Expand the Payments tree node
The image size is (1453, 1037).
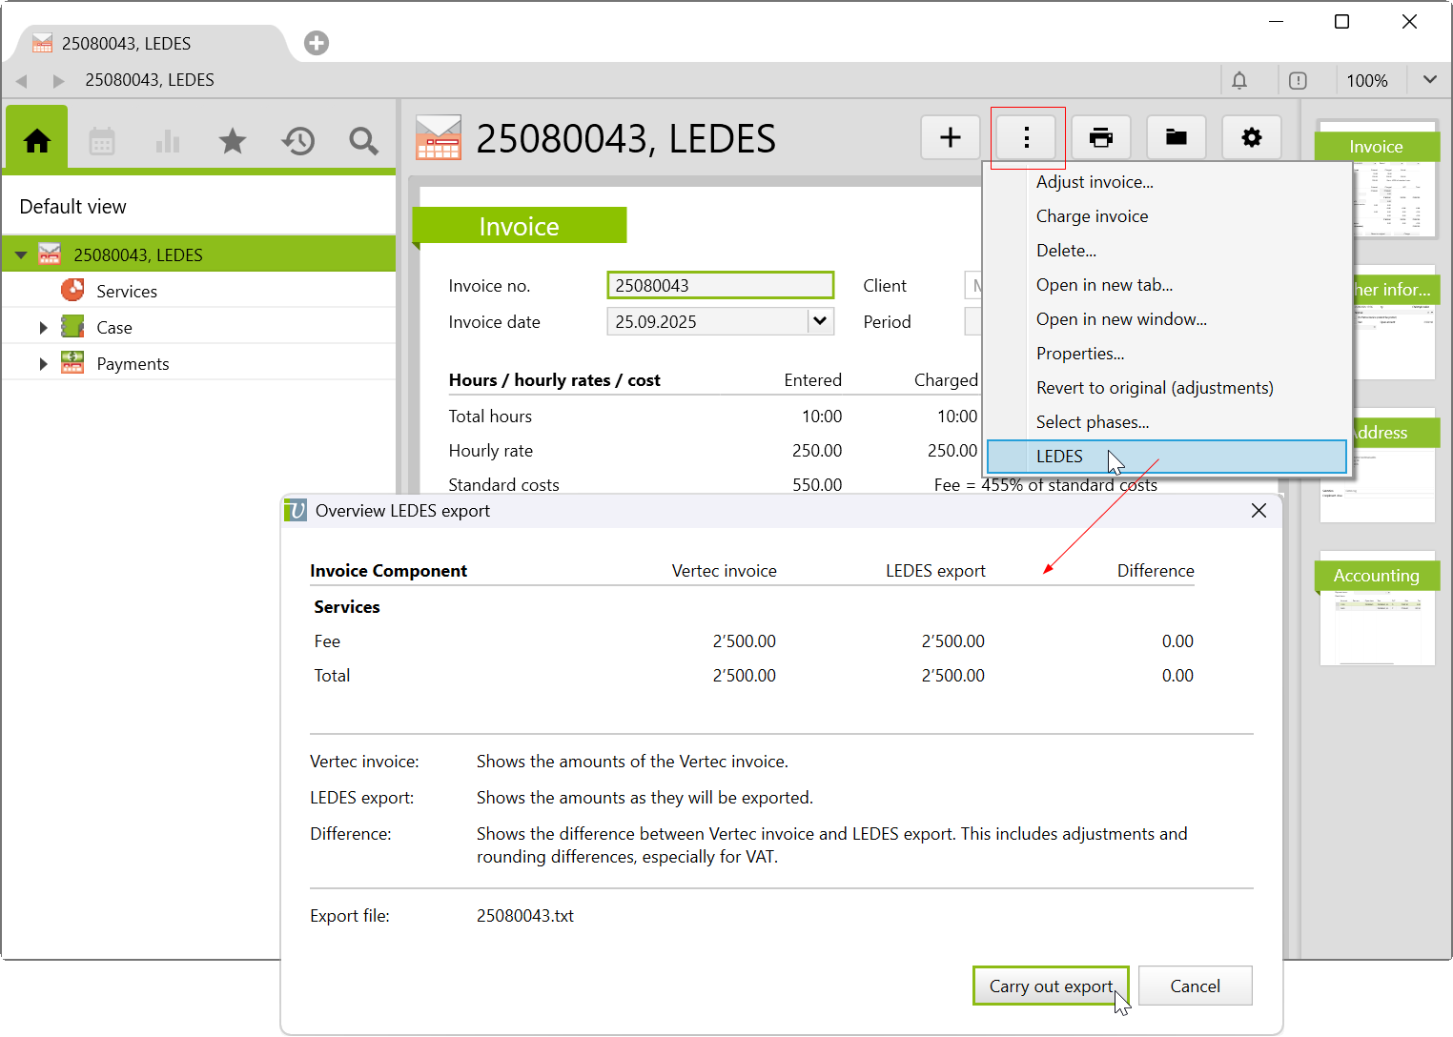(43, 364)
